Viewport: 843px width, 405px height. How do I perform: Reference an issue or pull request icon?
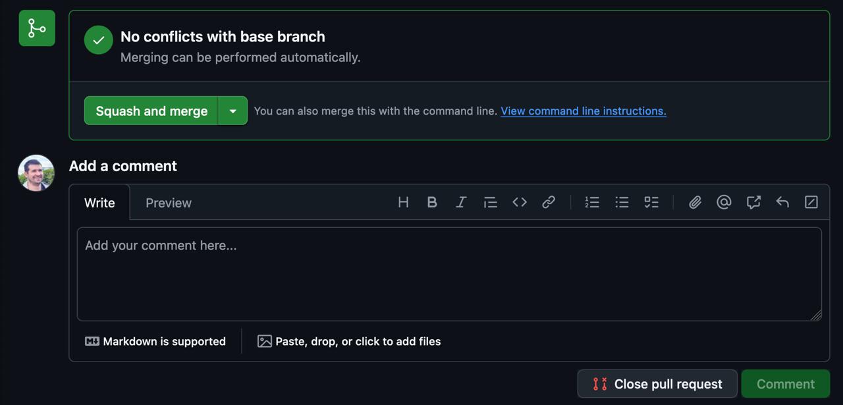coord(753,202)
